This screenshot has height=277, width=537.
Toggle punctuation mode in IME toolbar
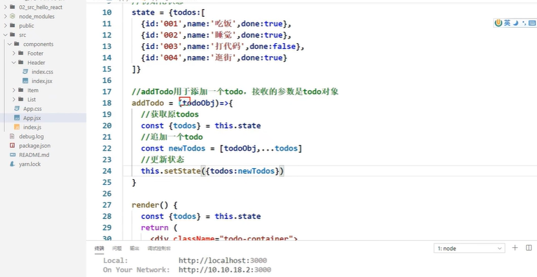[523, 23]
